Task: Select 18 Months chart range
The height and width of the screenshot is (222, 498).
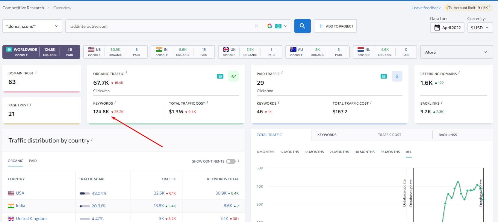Action: 314,152
